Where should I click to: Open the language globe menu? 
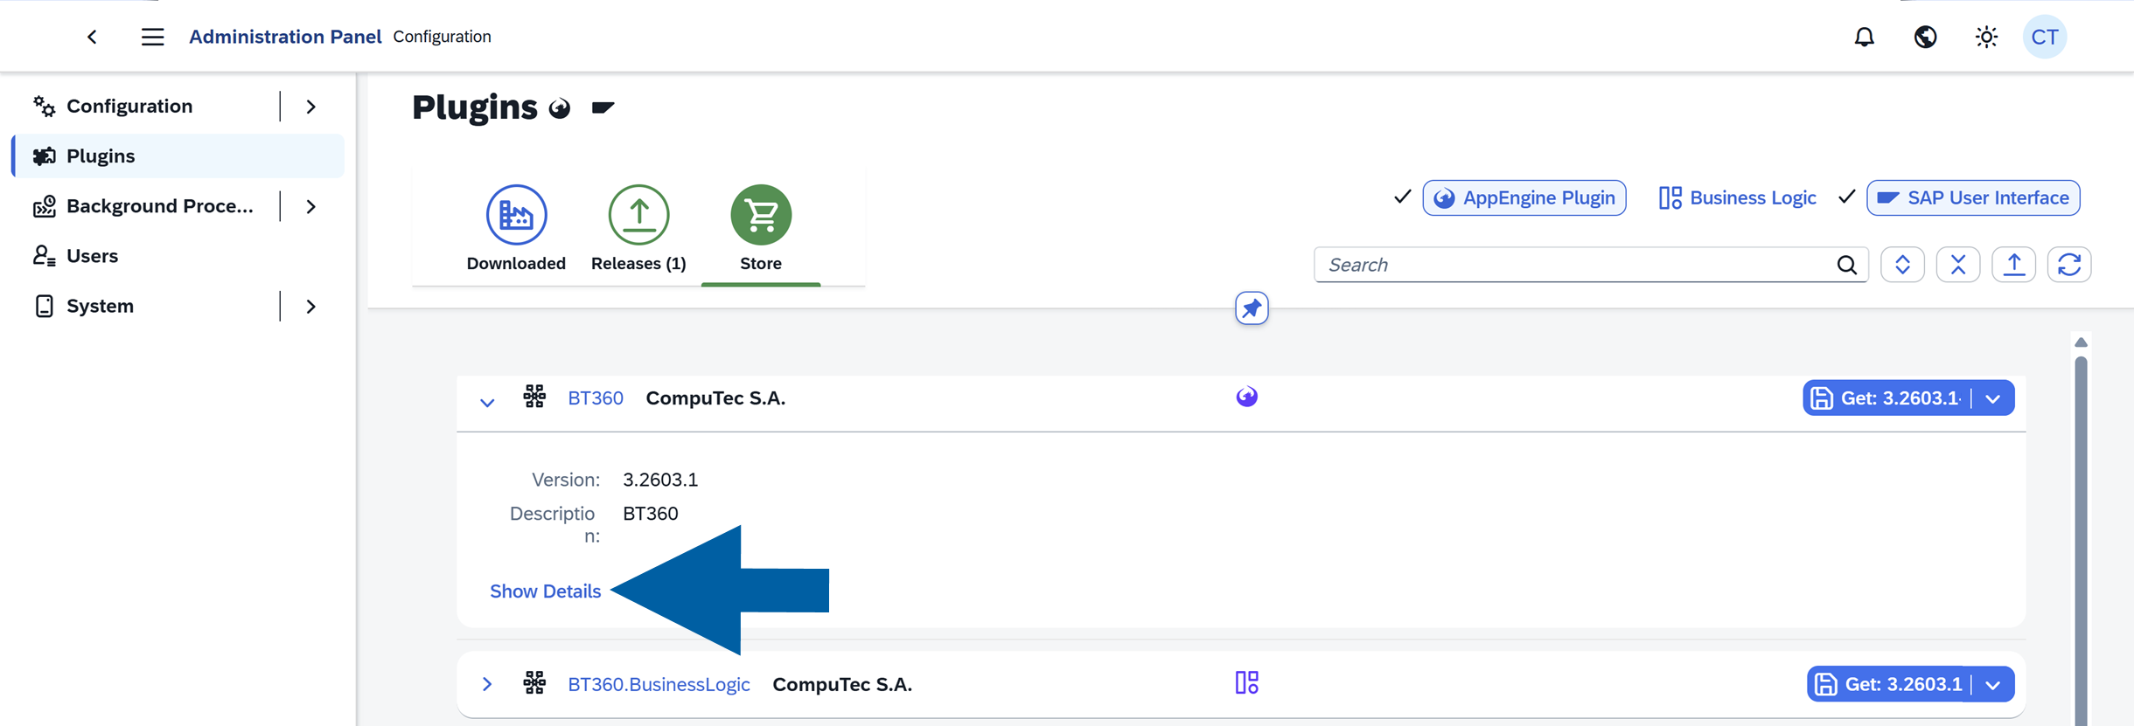tap(1925, 37)
